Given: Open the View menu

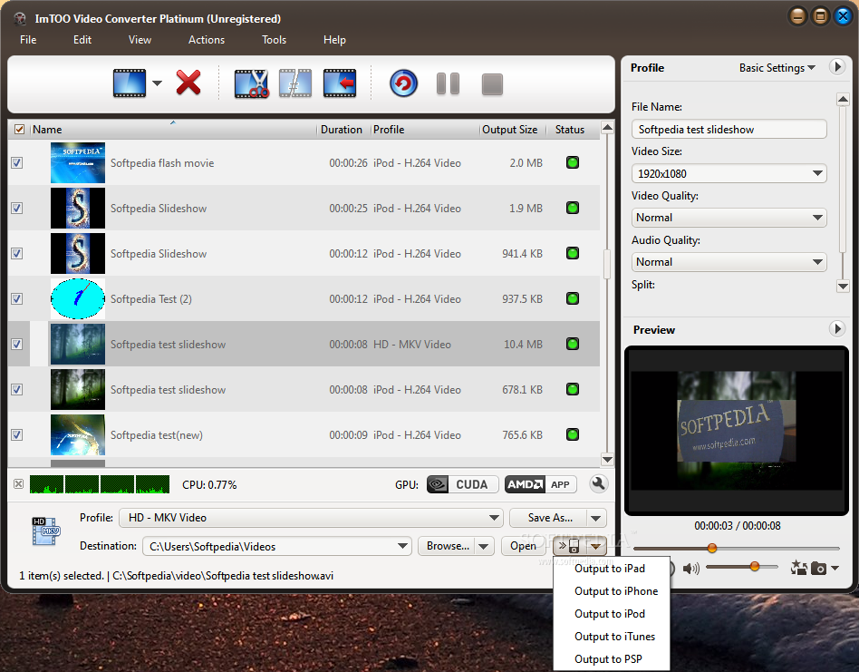Looking at the screenshot, I should coord(140,40).
